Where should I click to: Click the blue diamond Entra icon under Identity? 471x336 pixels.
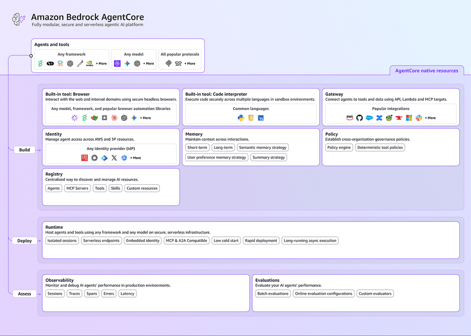[x=104, y=158]
